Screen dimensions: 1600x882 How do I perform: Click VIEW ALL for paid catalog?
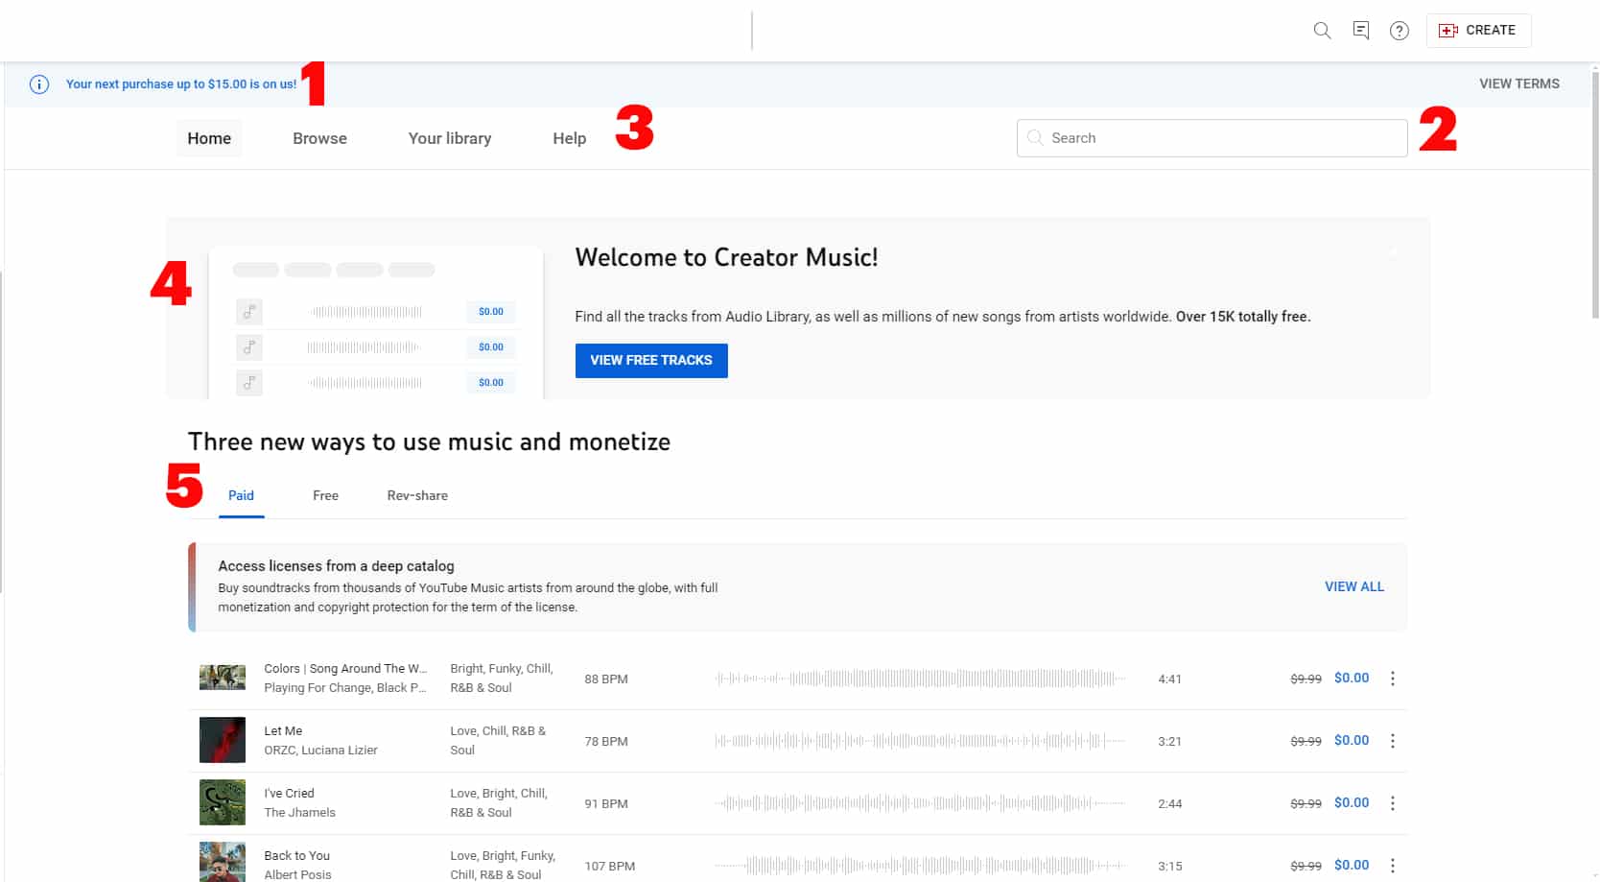coord(1353,586)
